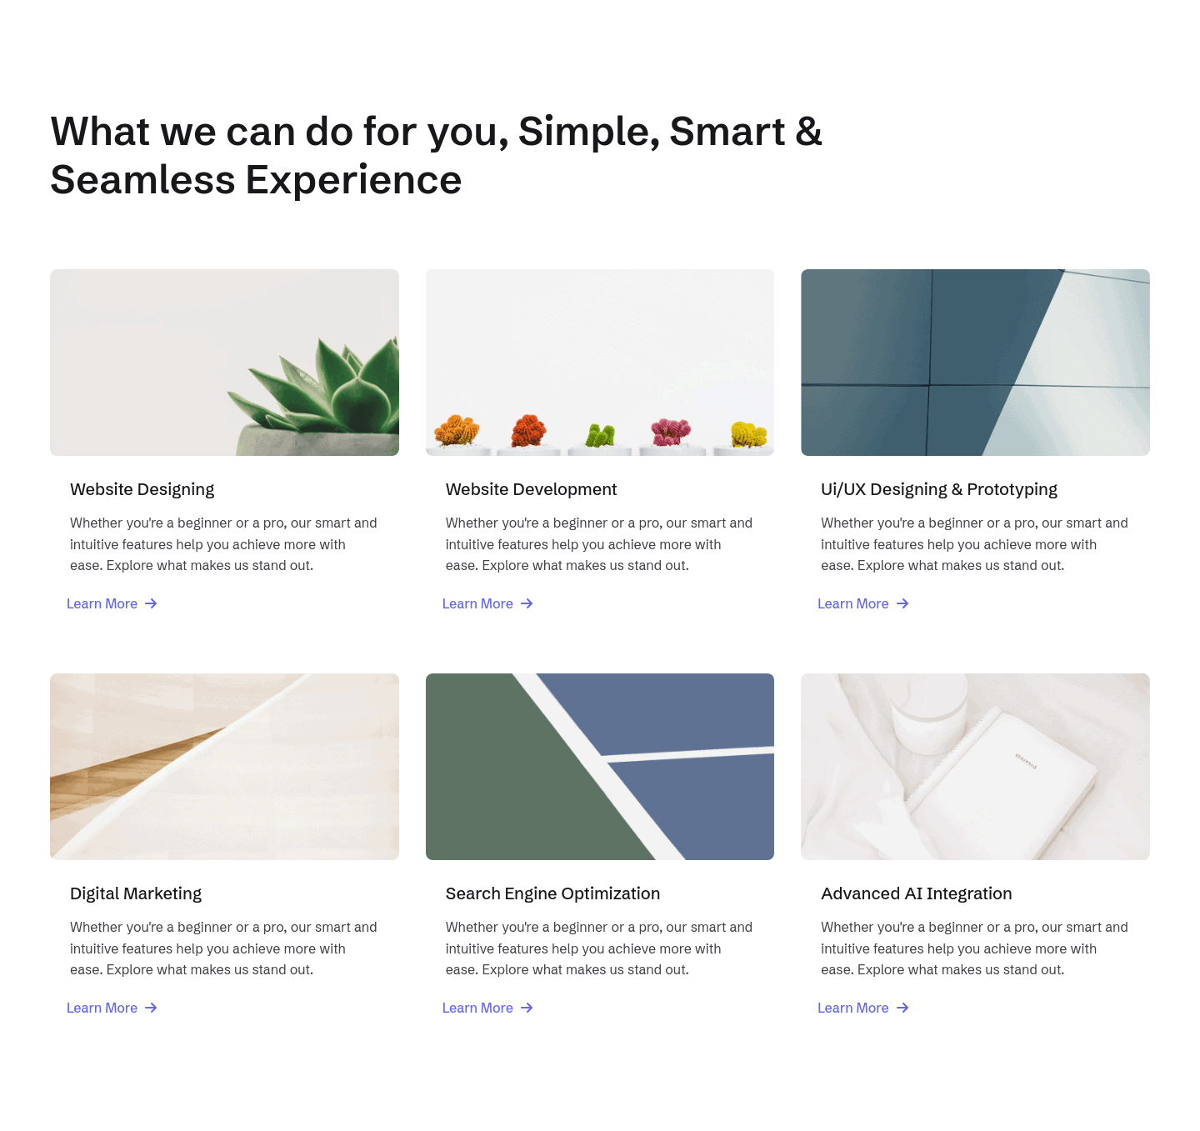Click the arrow icon under Digital Marketing
The width and height of the screenshot is (1200, 1131).
tap(151, 1008)
